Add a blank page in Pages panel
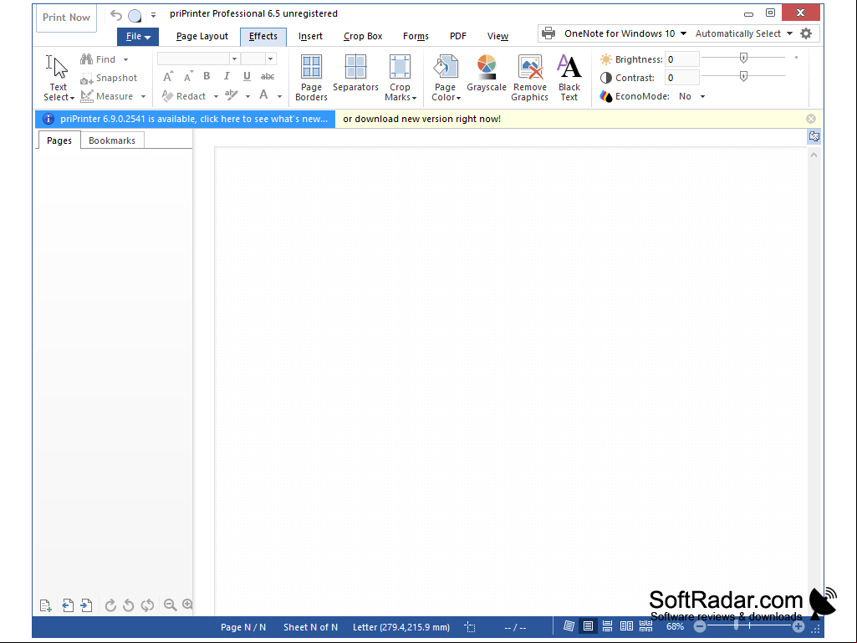857x643 pixels. tap(46, 605)
